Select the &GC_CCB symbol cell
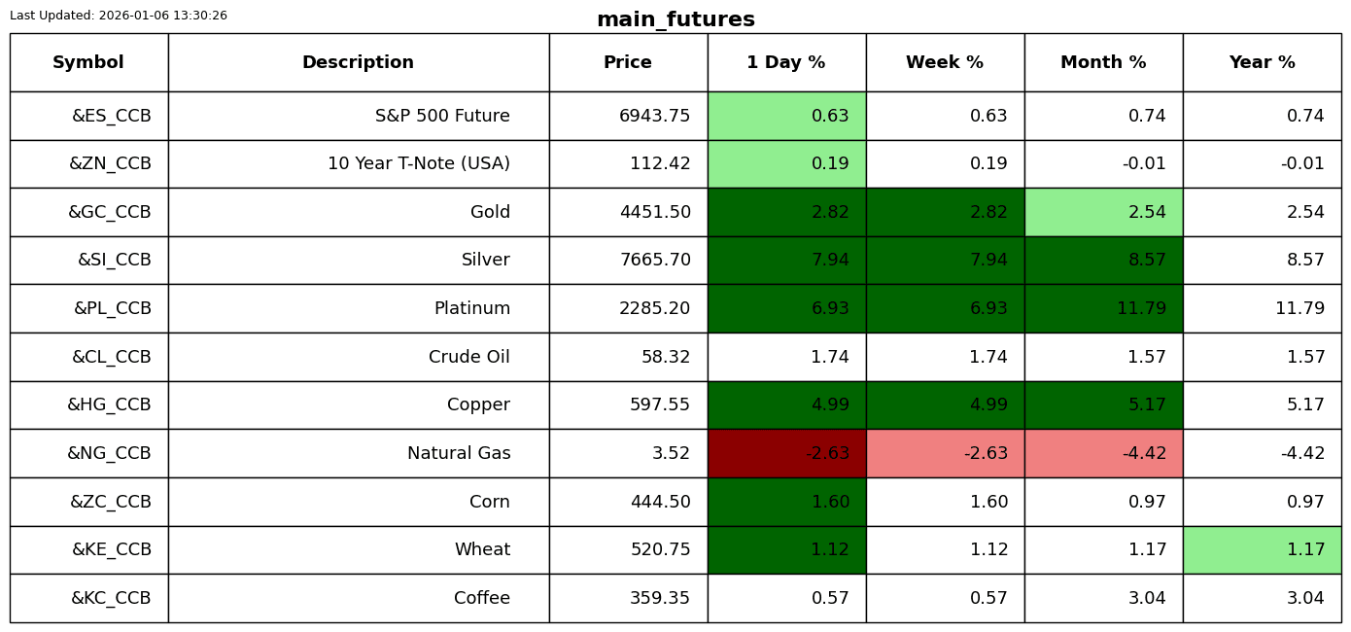Image resolution: width=1351 pixels, height=632 pixels. [x=88, y=212]
